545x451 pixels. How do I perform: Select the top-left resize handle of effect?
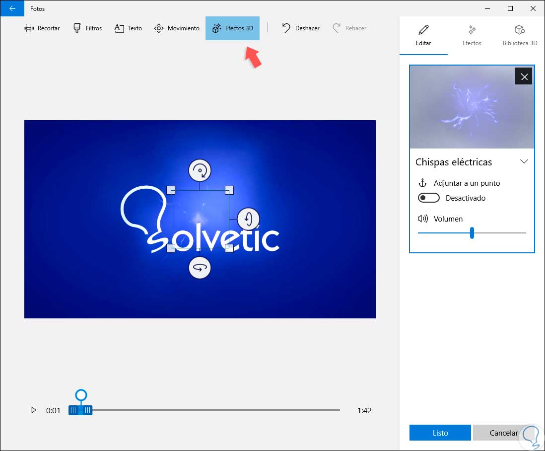171,190
